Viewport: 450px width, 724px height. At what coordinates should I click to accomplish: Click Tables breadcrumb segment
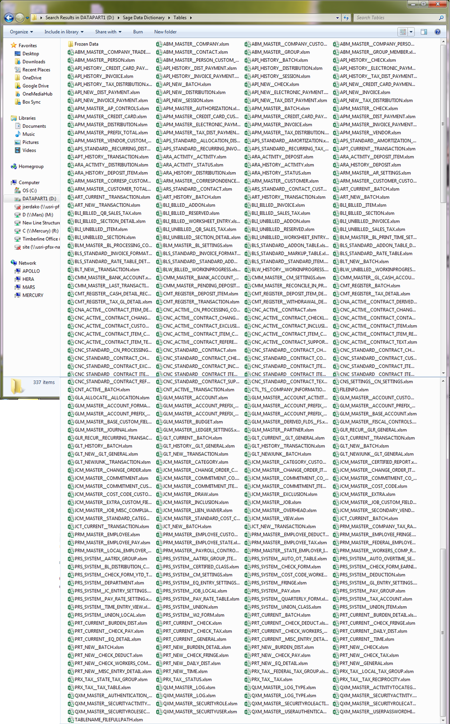pos(180,18)
